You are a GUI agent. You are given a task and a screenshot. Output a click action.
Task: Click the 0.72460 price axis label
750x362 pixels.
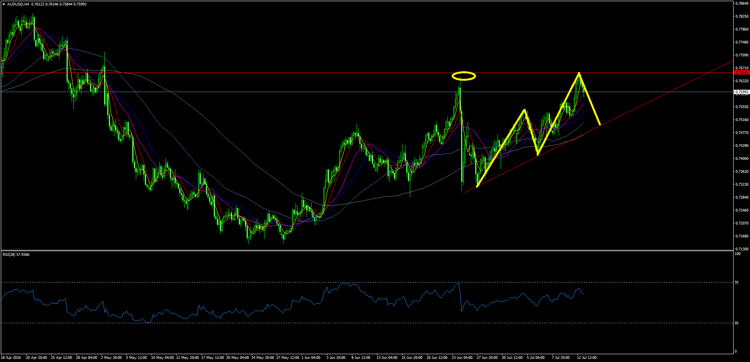(742, 210)
